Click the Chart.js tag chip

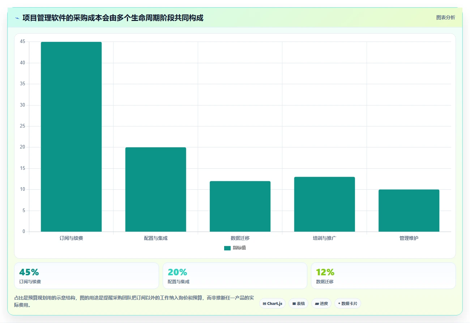(x=272, y=303)
